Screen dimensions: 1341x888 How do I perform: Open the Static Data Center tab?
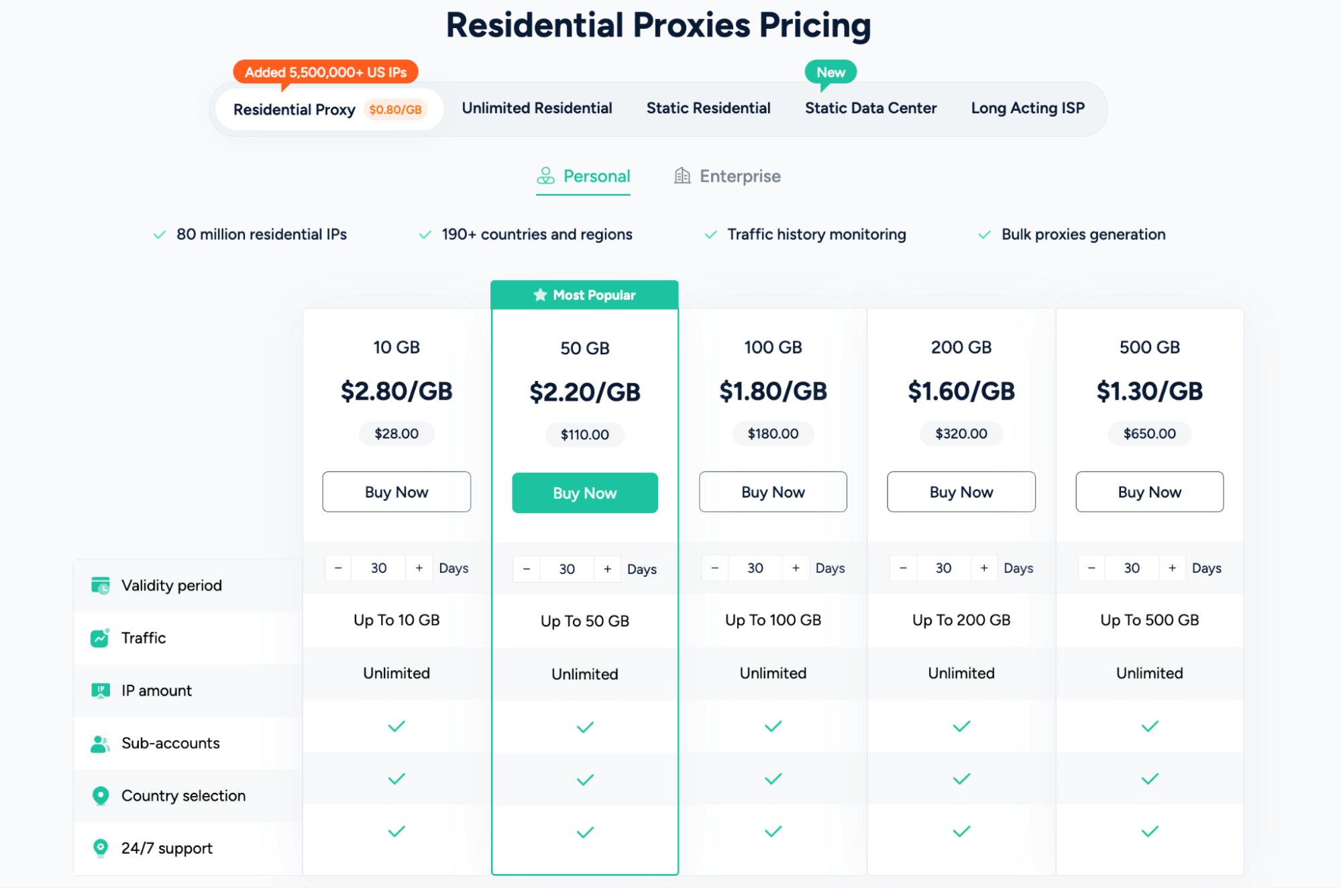click(x=870, y=108)
